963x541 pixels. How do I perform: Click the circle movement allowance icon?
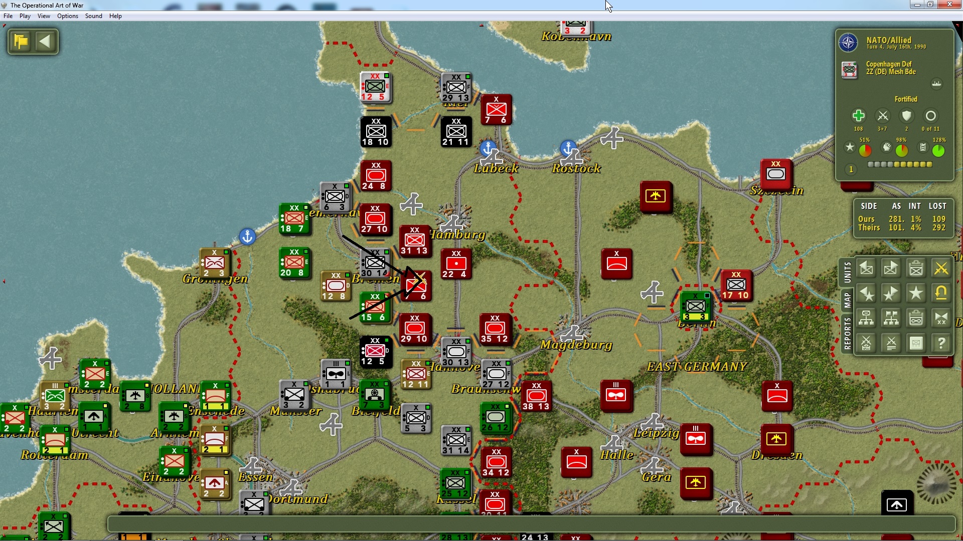[931, 116]
